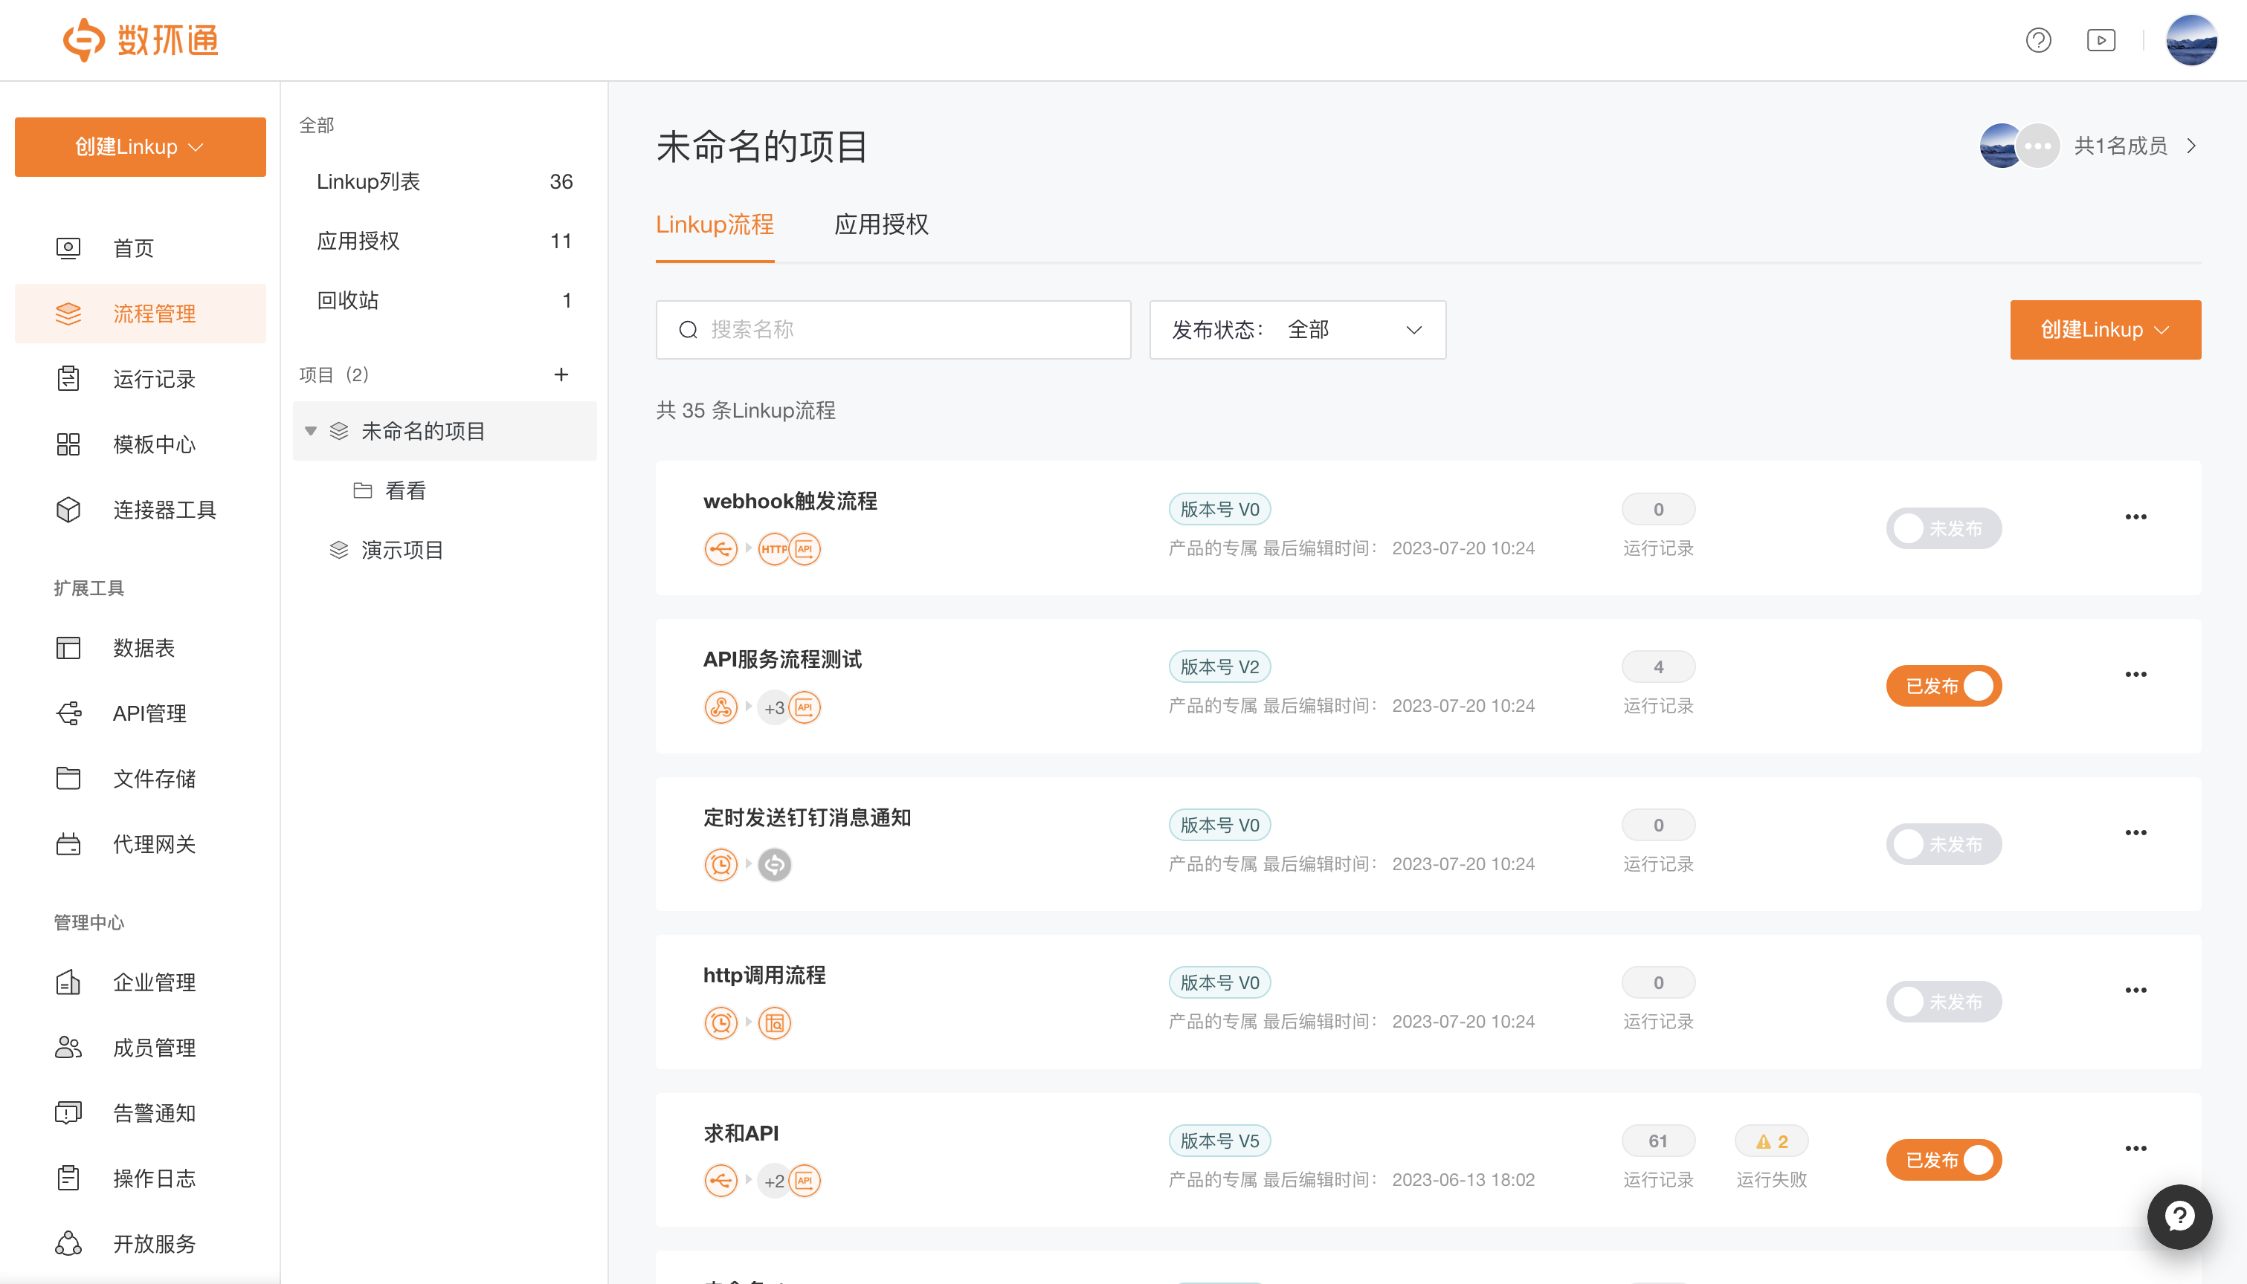Click the 首页 monitor icon
The width and height of the screenshot is (2247, 1284).
(68, 247)
